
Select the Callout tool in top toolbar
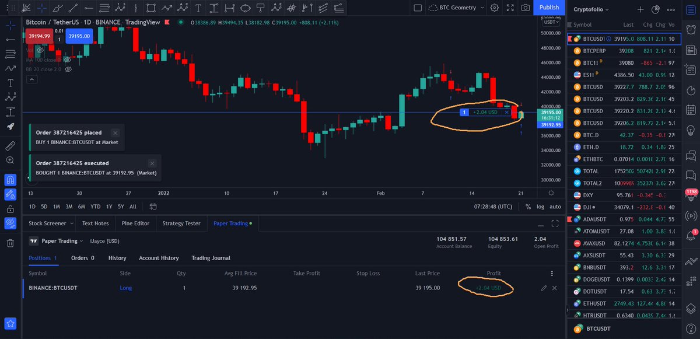tap(260, 8)
